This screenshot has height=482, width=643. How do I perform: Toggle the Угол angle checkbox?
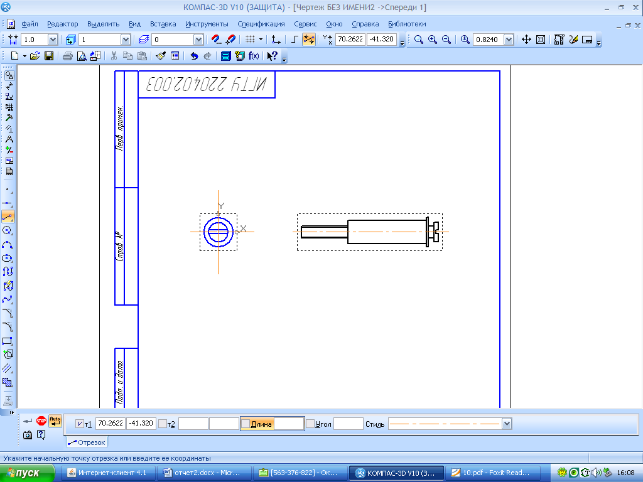[310, 424]
